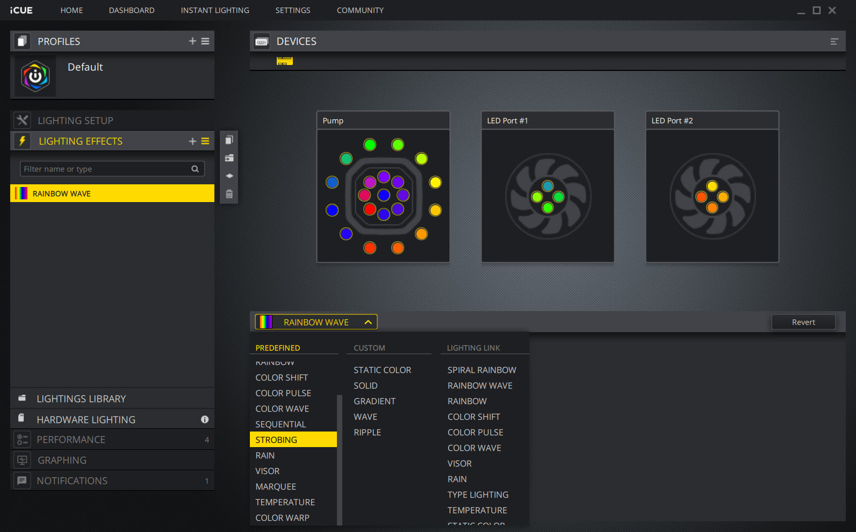The height and width of the screenshot is (532, 856).
Task: Collapse the Rainbow Wave effect dropdown
Action: (316, 322)
